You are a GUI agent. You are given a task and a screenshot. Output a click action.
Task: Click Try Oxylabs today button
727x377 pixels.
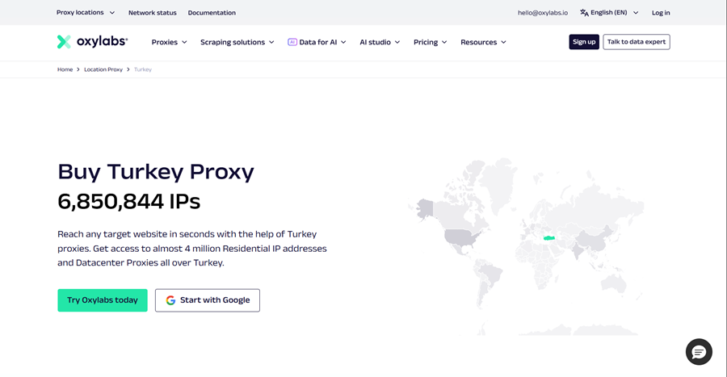tap(103, 300)
